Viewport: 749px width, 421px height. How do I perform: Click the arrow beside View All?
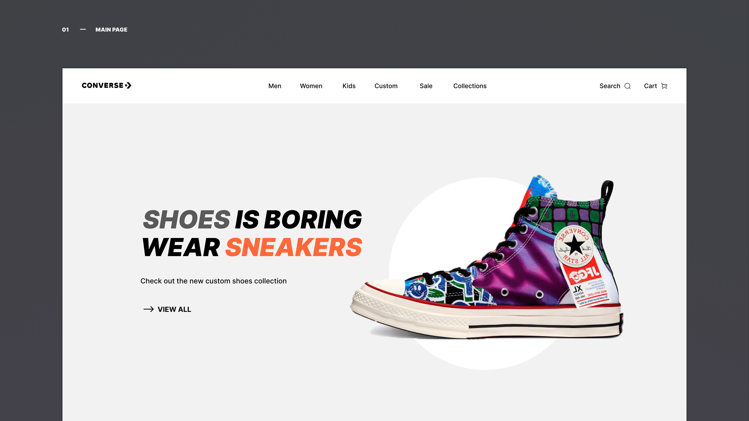click(148, 309)
